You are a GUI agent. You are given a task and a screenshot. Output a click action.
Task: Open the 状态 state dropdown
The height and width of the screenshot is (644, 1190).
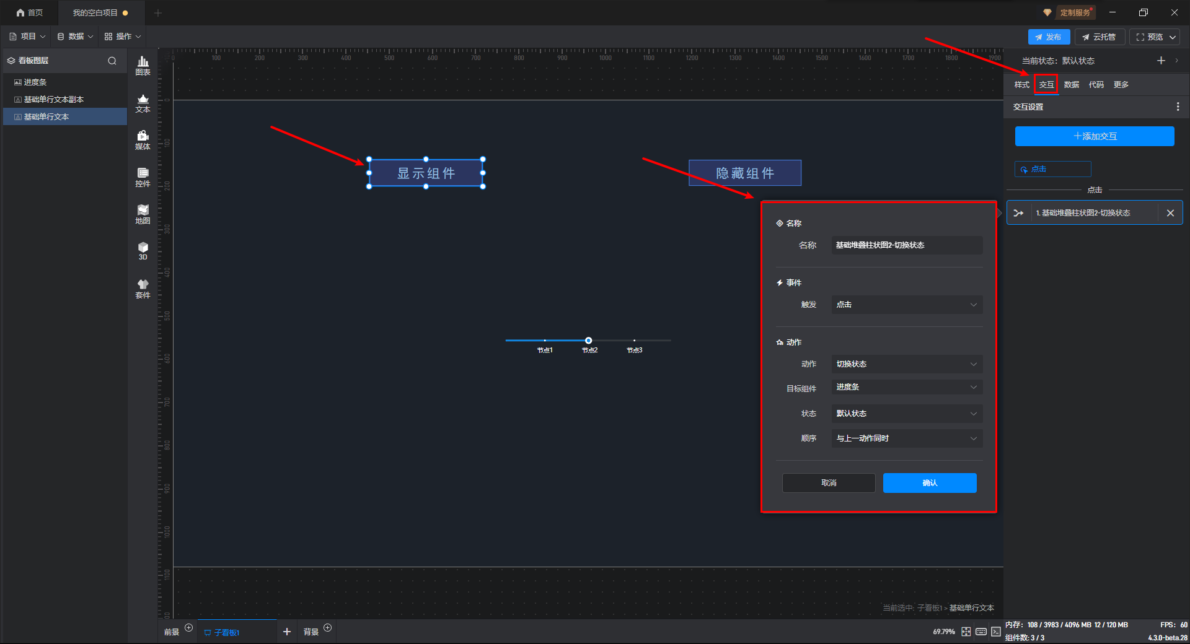coord(906,414)
